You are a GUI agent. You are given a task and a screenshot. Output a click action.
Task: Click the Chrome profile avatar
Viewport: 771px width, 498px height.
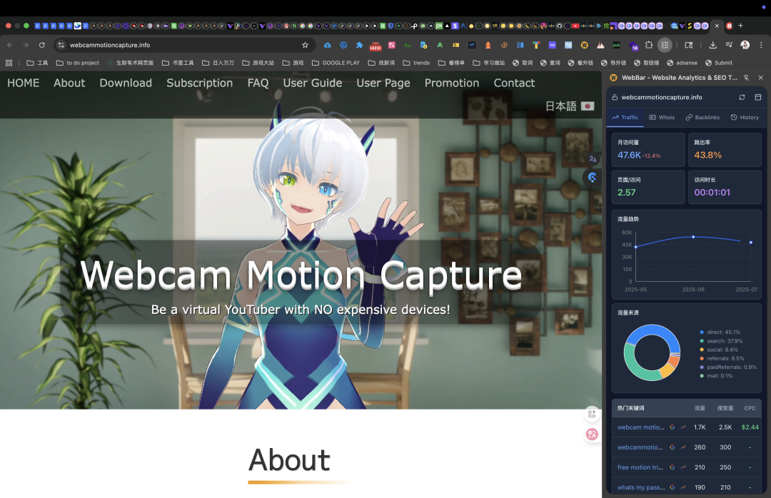[x=745, y=45]
